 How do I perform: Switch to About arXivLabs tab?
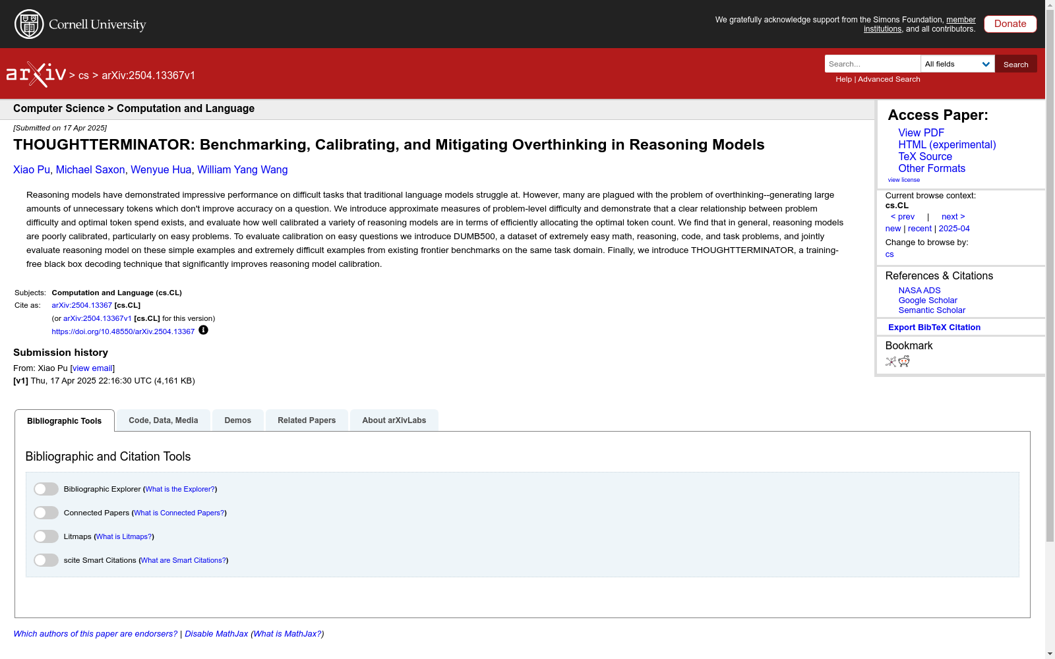click(394, 420)
